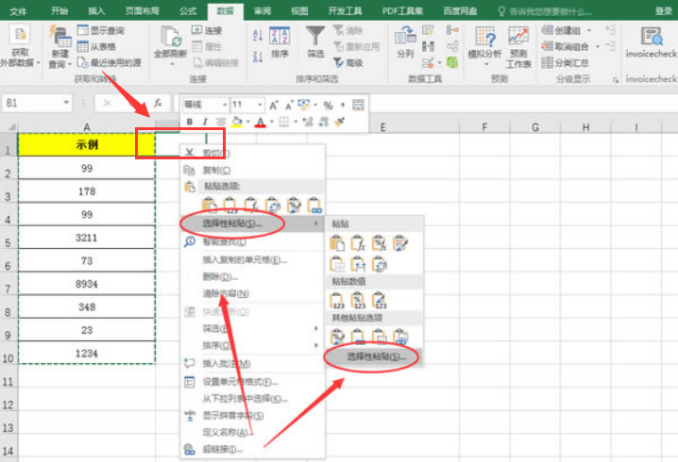678x462 pixels.
Task: Click the 分列 (Text to Columns) icon
Action: (x=405, y=43)
